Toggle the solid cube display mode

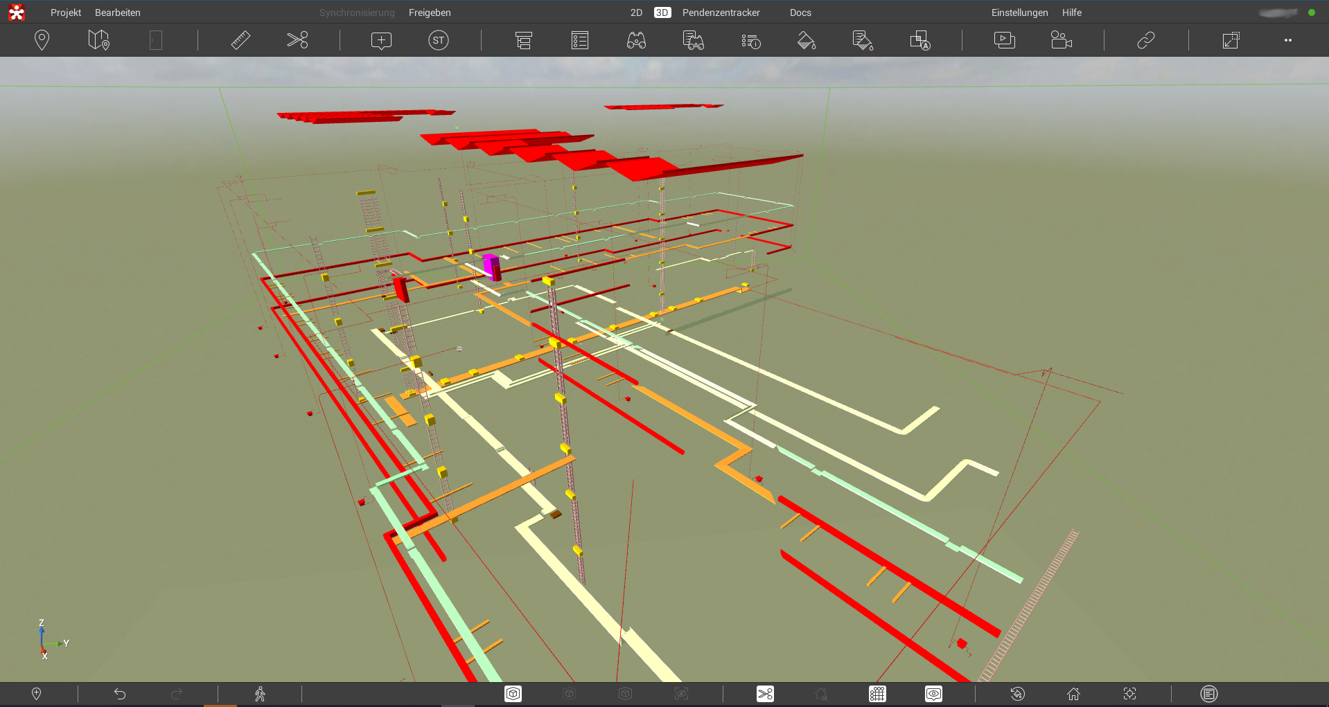513,694
